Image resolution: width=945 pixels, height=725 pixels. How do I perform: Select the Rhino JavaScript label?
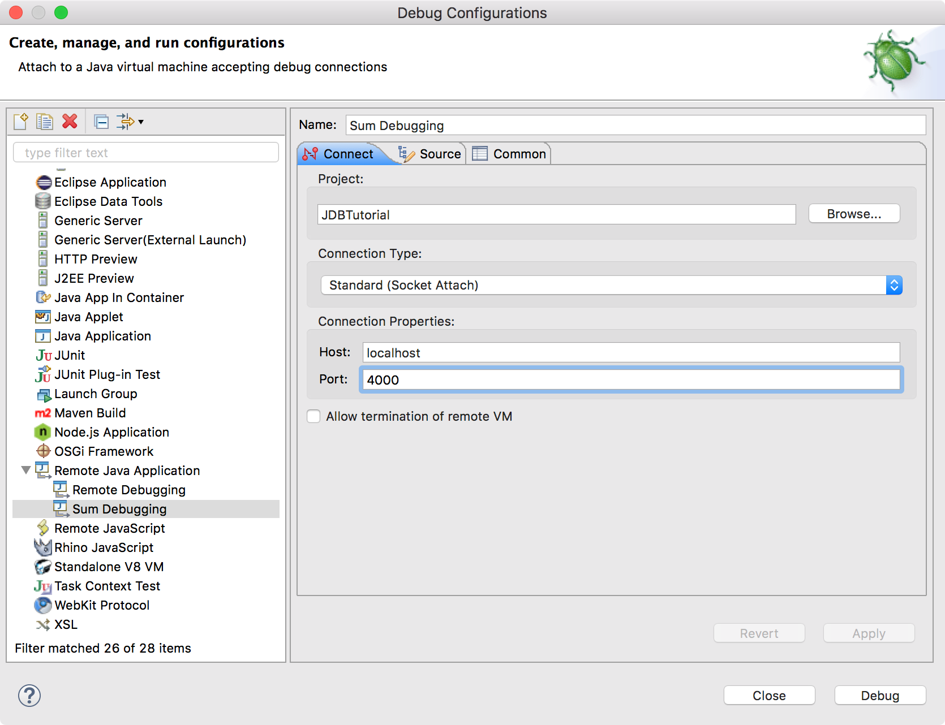click(x=104, y=547)
